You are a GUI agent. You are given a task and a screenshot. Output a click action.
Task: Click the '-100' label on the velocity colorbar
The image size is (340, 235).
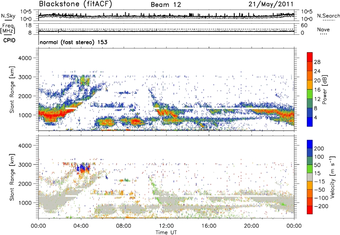[x=321, y=198]
